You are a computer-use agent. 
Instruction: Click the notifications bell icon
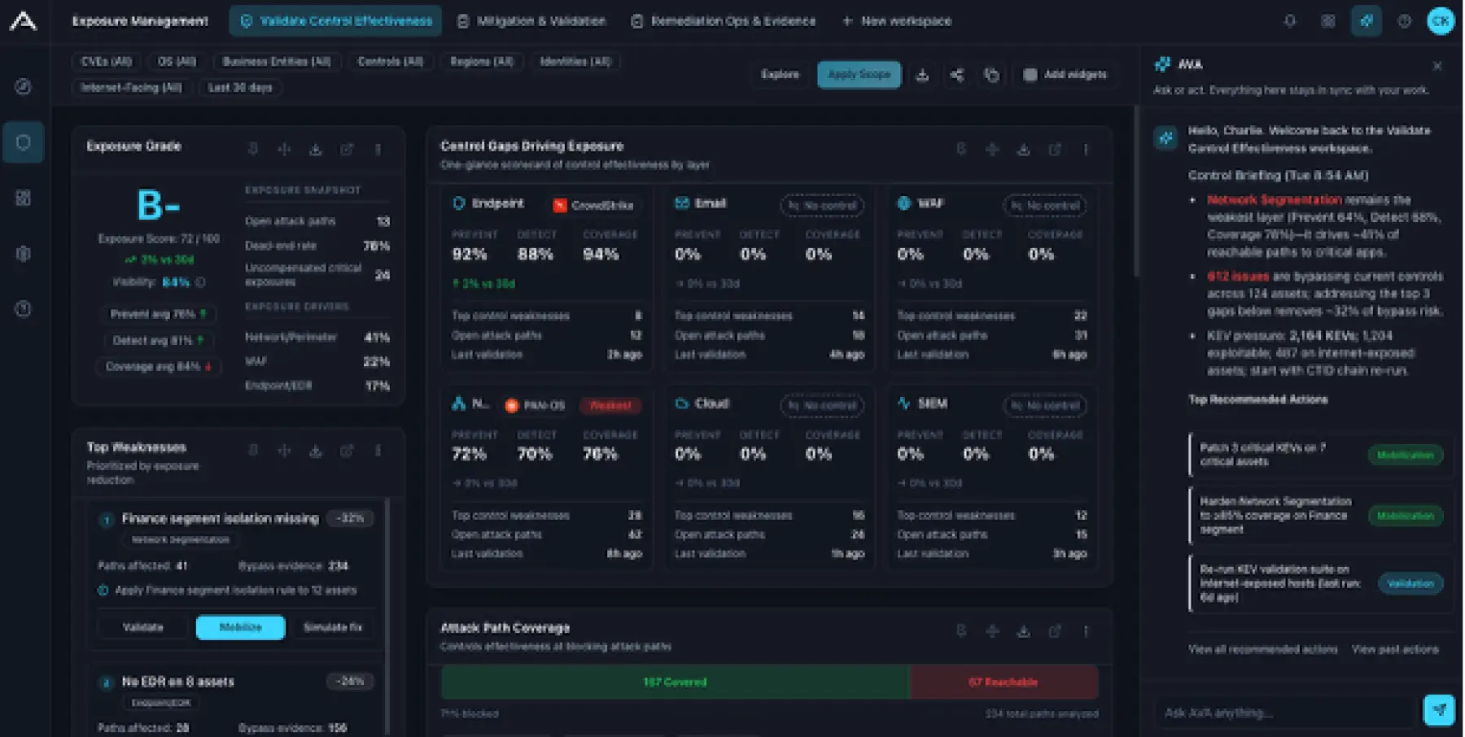[1289, 21]
